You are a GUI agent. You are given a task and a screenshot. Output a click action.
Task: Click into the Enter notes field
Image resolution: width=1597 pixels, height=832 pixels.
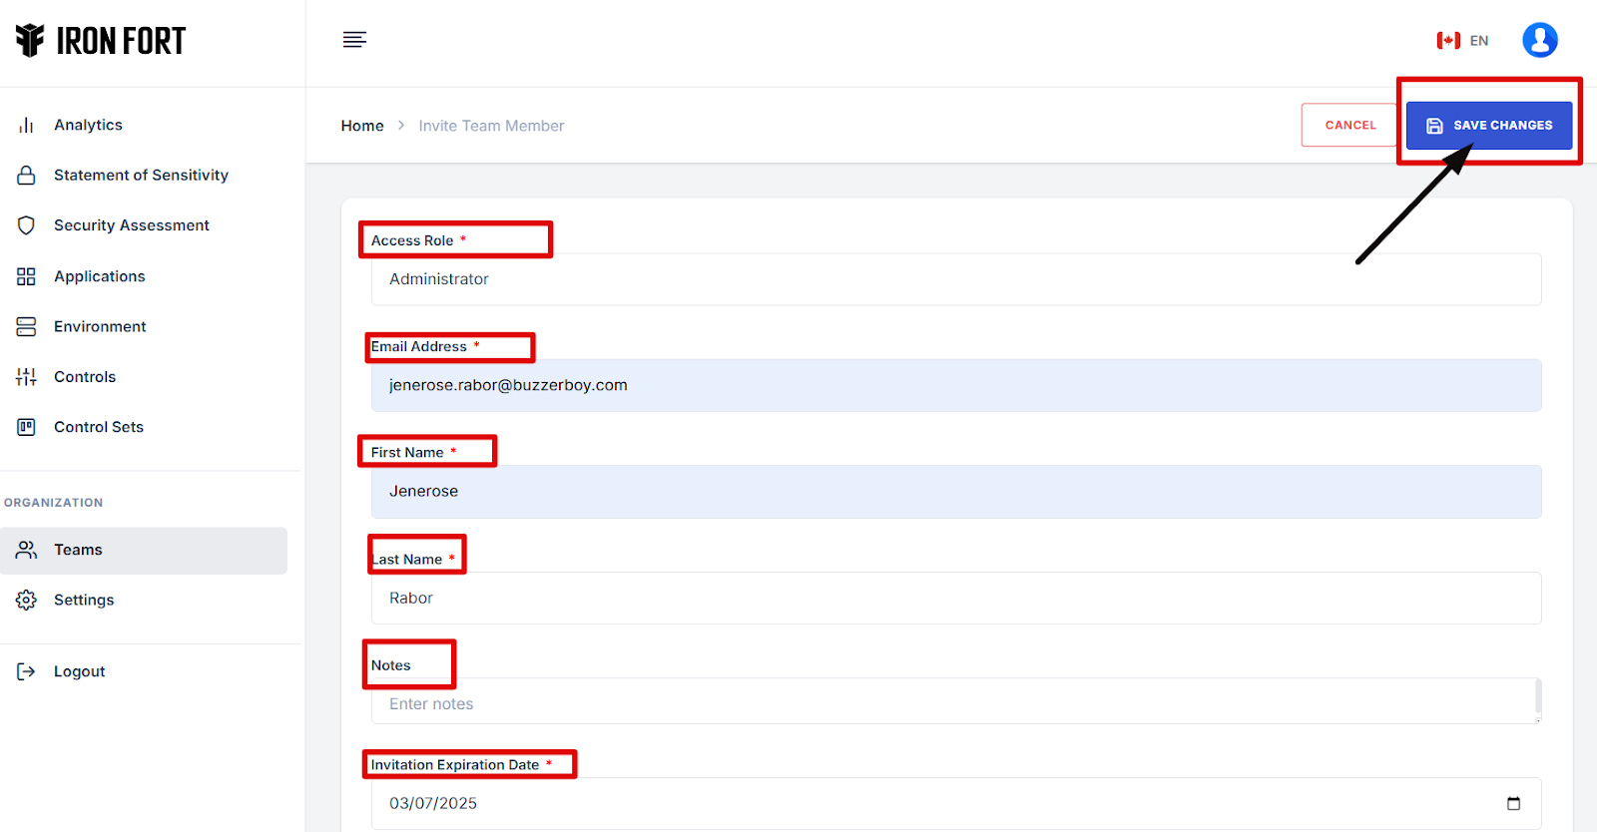(x=953, y=703)
